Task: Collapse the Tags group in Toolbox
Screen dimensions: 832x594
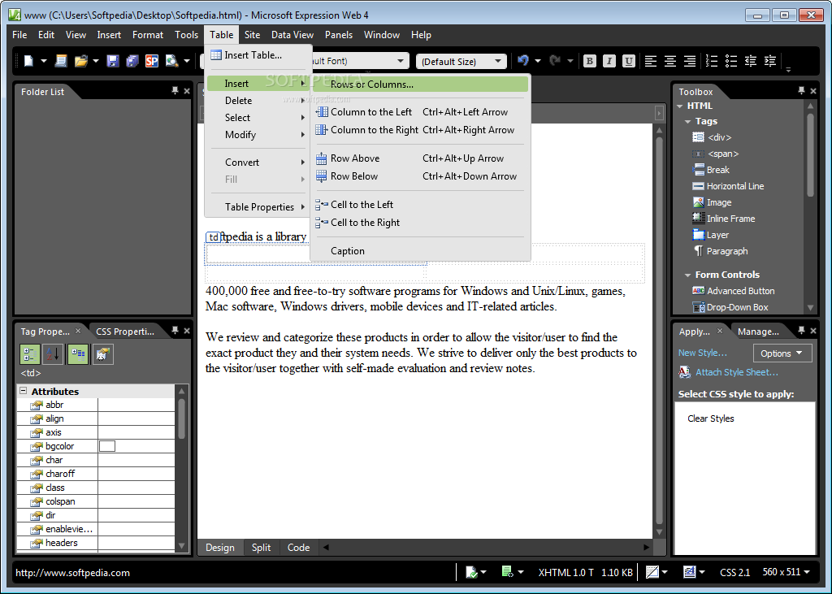Action: click(x=687, y=122)
